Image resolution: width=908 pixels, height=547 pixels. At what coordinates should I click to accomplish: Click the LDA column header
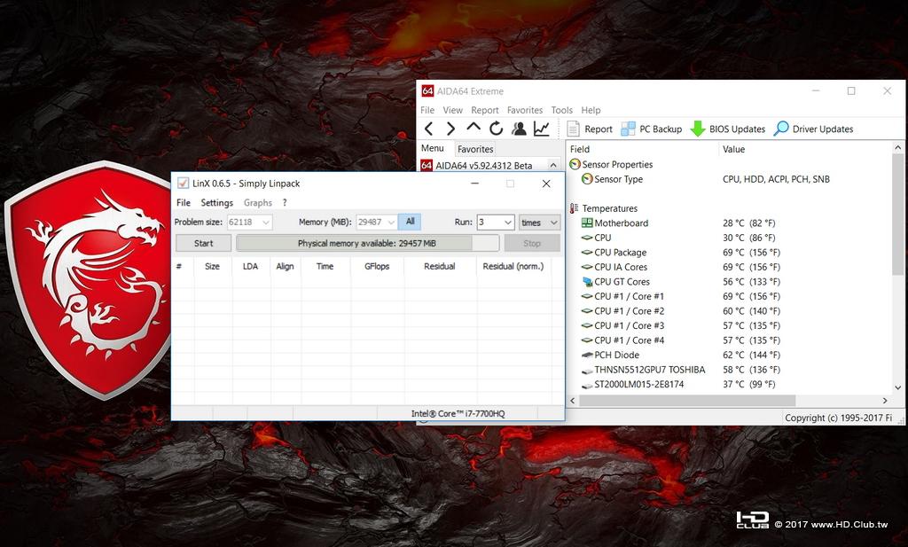click(x=251, y=266)
